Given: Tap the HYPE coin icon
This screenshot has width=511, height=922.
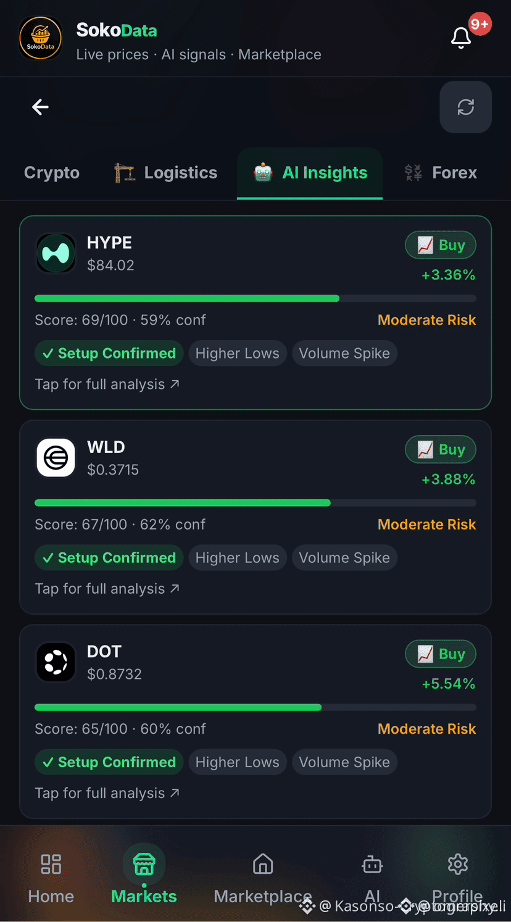Looking at the screenshot, I should pyautogui.click(x=56, y=254).
